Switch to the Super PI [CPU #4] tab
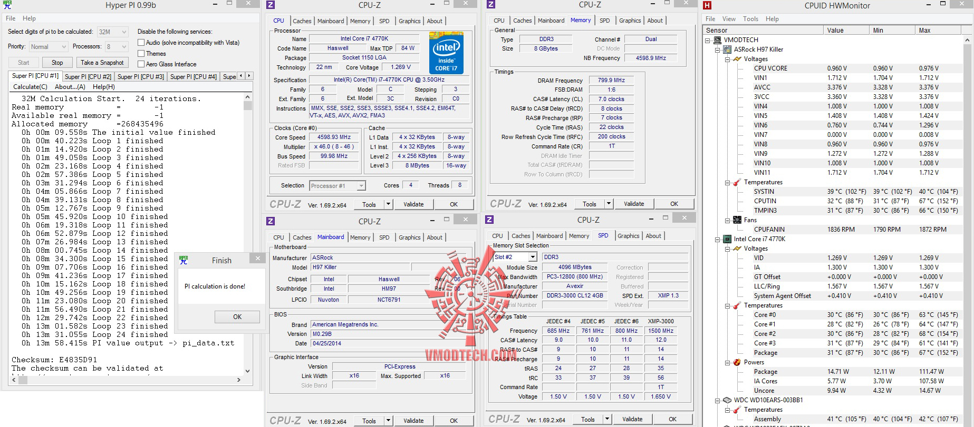This screenshot has width=974, height=427. coord(194,77)
